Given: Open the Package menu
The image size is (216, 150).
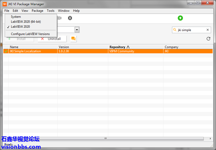Looking at the screenshot, I should [x=37, y=11].
